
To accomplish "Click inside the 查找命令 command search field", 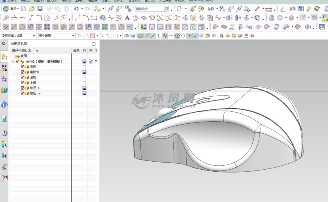I will click(149, 8).
